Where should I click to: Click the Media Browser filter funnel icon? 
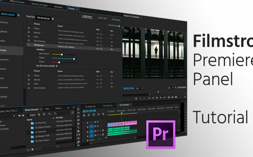pyautogui.click(x=44, y=114)
